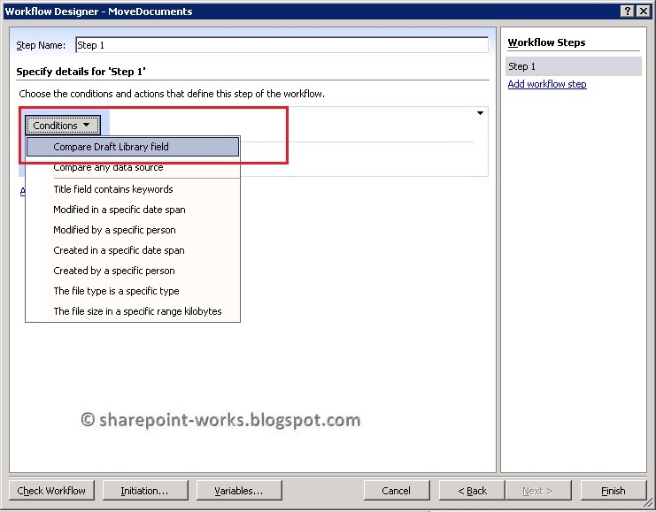Click the Finish button
Screen dimensions: 656x512
coord(613,490)
